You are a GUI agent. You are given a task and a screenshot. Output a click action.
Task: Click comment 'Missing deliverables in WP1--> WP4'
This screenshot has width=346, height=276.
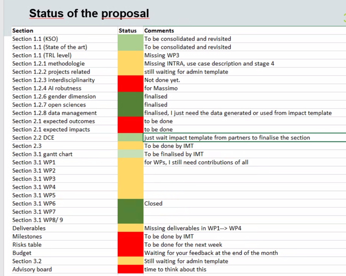(x=193, y=228)
